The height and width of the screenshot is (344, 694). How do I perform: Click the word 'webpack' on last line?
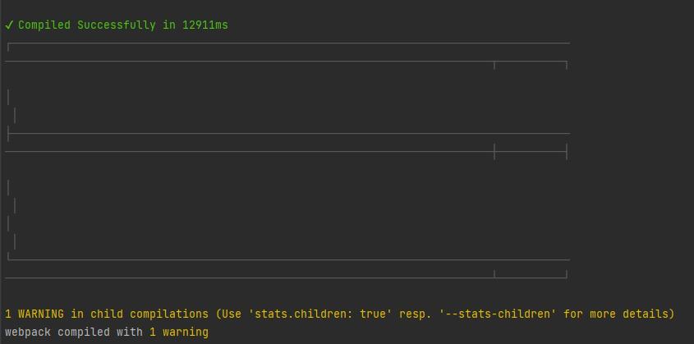tap(28, 333)
